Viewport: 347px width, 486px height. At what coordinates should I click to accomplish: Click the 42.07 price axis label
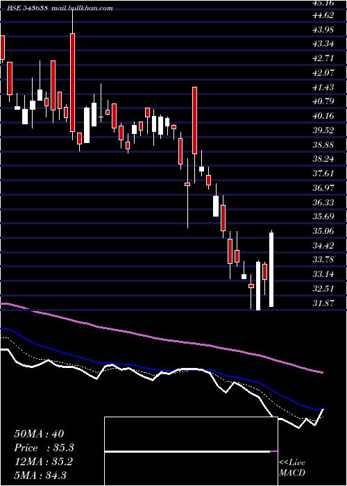pos(323,72)
